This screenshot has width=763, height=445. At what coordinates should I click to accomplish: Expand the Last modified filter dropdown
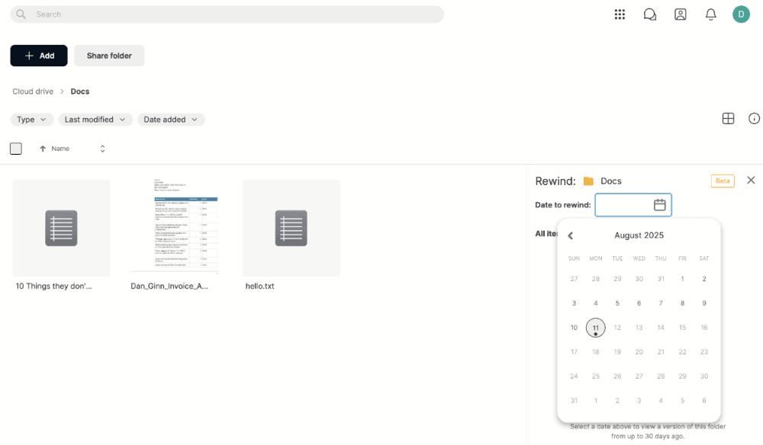95,120
